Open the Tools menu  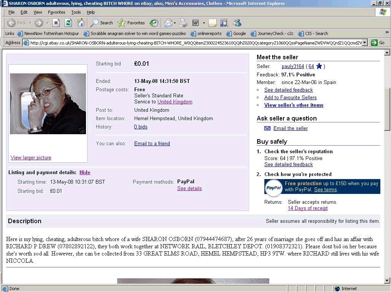click(76, 12)
